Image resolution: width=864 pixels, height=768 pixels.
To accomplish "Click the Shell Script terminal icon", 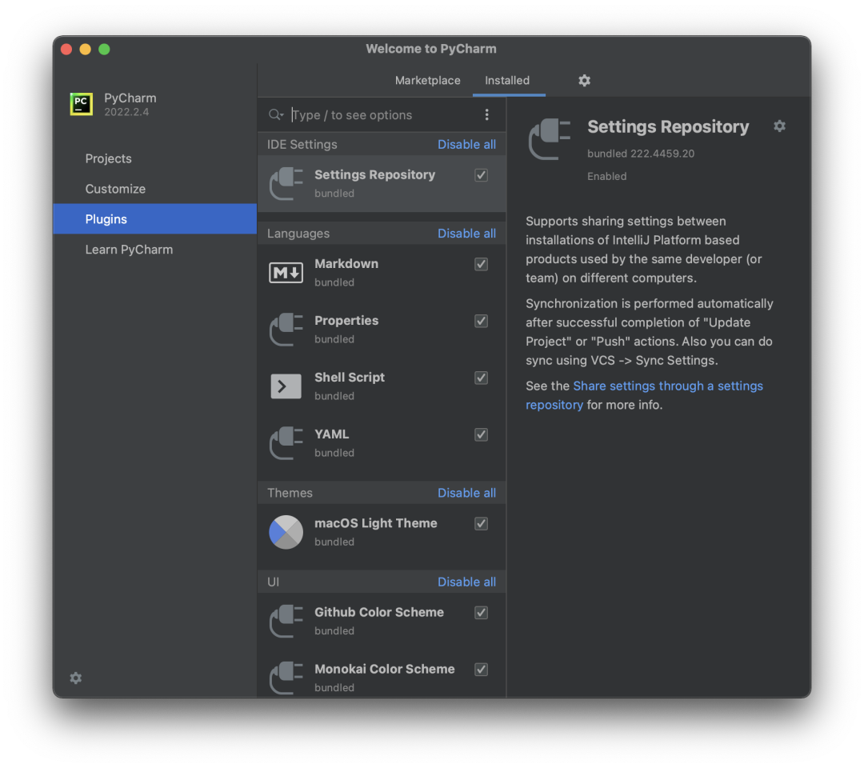I will pyautogui.click(x=286, y=386).
